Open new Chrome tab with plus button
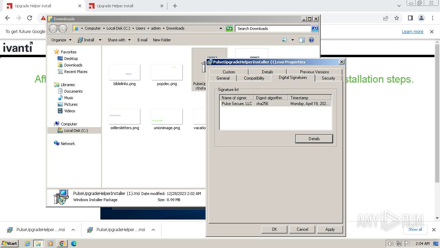 pos(175,6)
